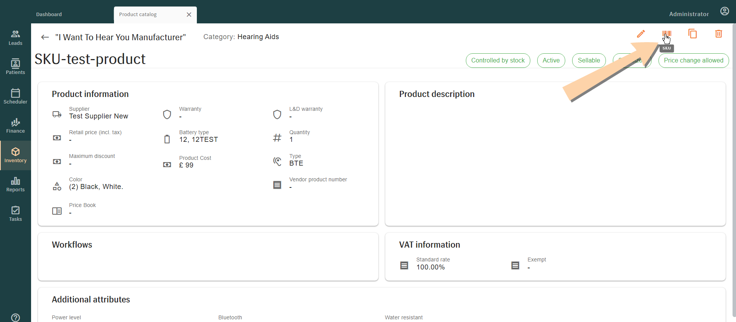Screen dimensions: 736x322
Task: Click the Warranty shield icon
Action: [167, 114]
